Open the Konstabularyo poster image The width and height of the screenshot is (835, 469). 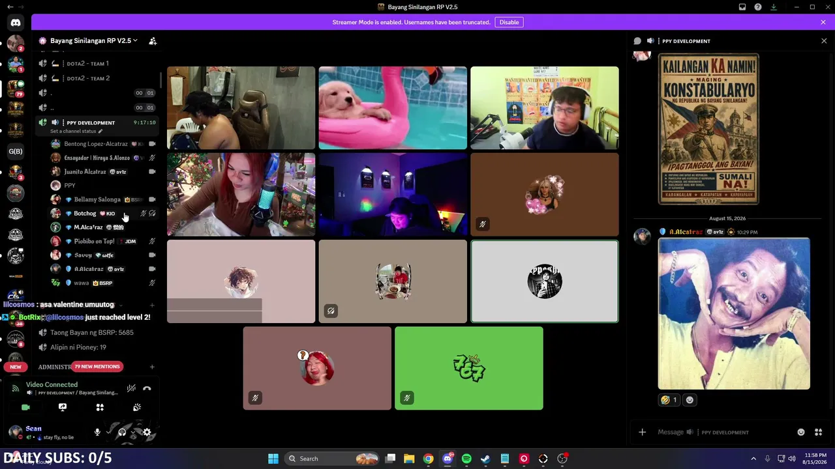708,129
